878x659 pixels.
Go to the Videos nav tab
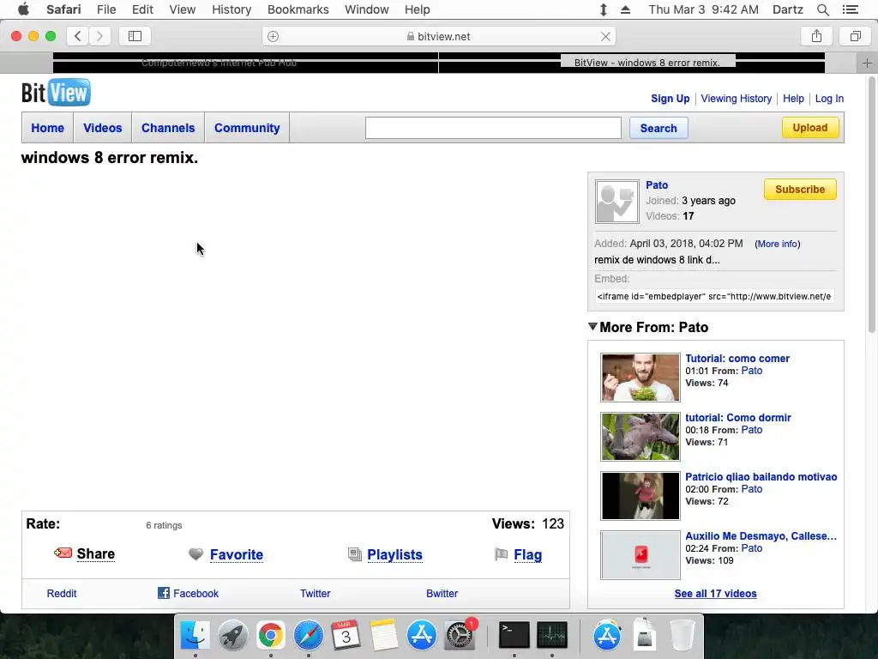coord(103,128)
